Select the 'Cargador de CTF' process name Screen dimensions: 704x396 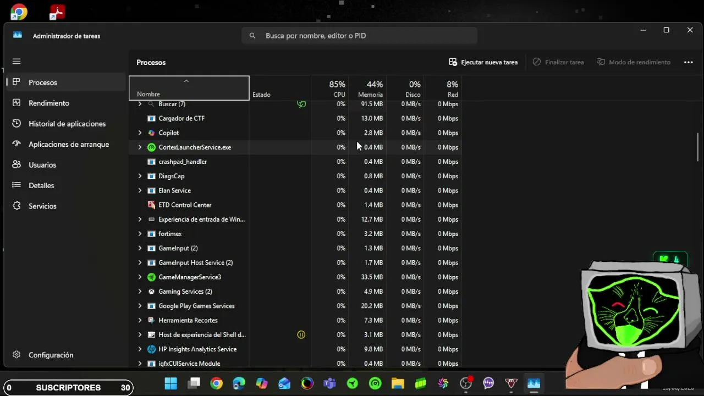tap(182, 118)
